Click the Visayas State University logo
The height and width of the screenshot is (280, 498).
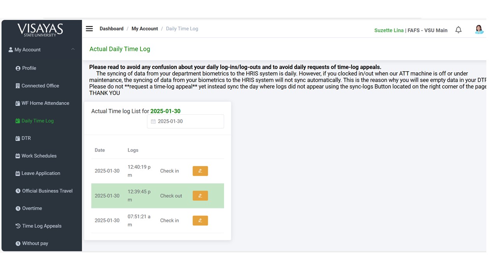point(40,30)
